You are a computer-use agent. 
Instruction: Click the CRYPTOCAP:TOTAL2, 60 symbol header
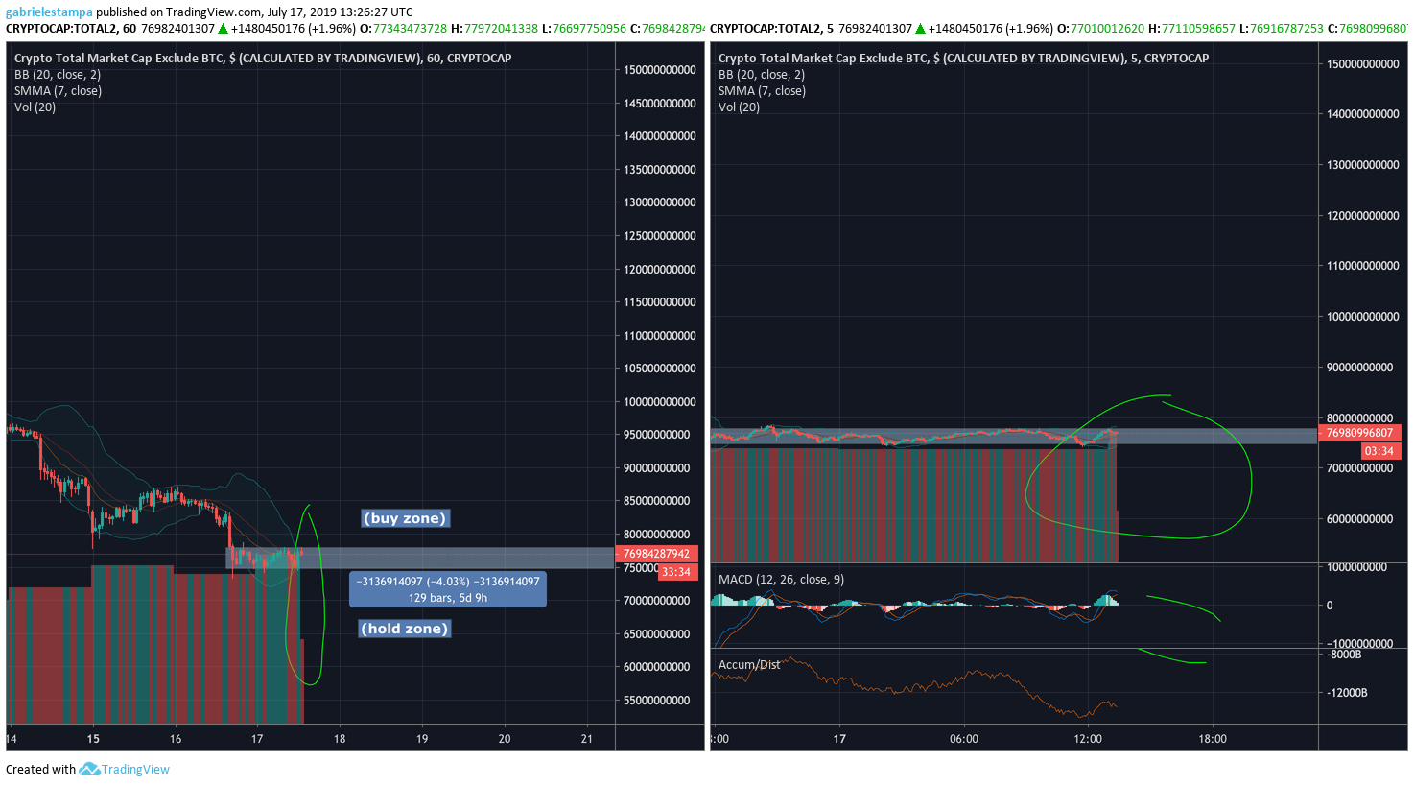(71, 29)
